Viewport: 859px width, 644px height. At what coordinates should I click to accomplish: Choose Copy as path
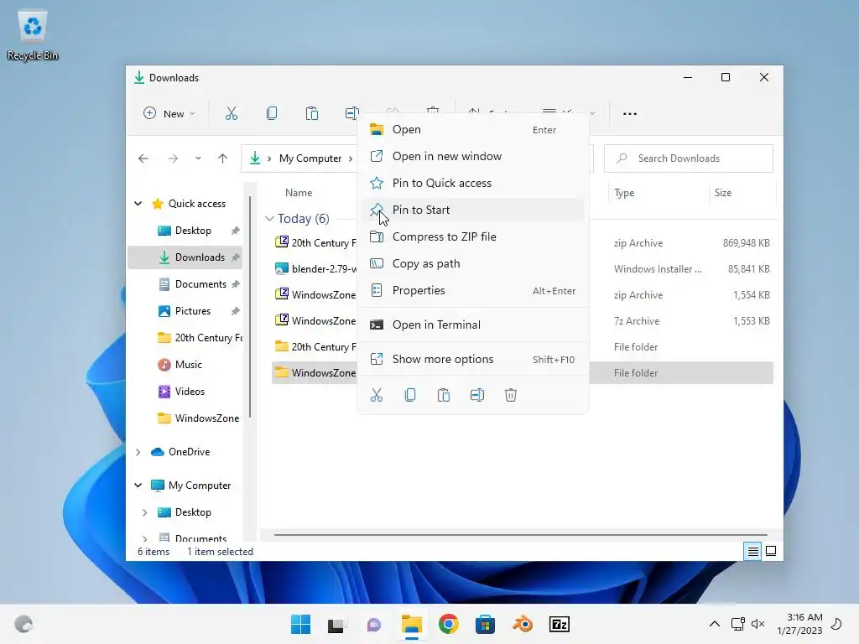[x=473, y=263]
